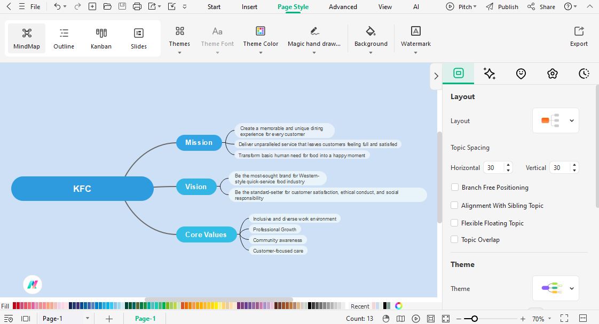Select the Page-1 tab
This screenshot has width=599, height=324.
(x=145, y=319)
